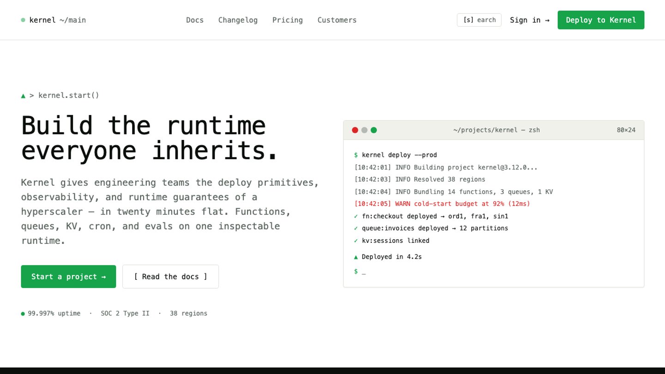Click the Resolved 38 regions log line

[420, 179]
